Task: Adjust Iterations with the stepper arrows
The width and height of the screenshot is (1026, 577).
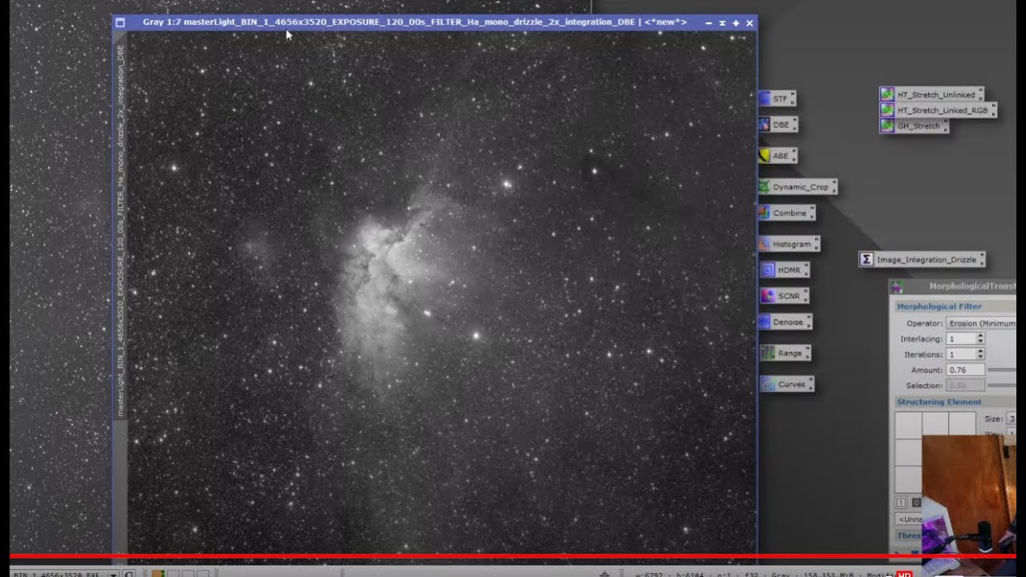Action: (x=980, y=354)
